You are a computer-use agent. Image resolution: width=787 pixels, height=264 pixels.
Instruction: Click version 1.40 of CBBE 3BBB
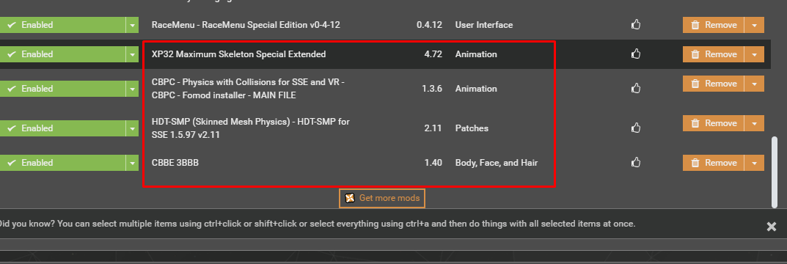(433, 162)
